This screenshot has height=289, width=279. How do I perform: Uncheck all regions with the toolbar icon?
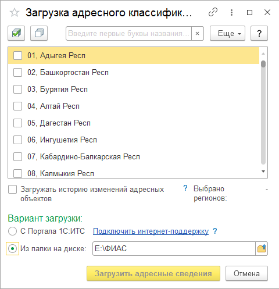39,33
